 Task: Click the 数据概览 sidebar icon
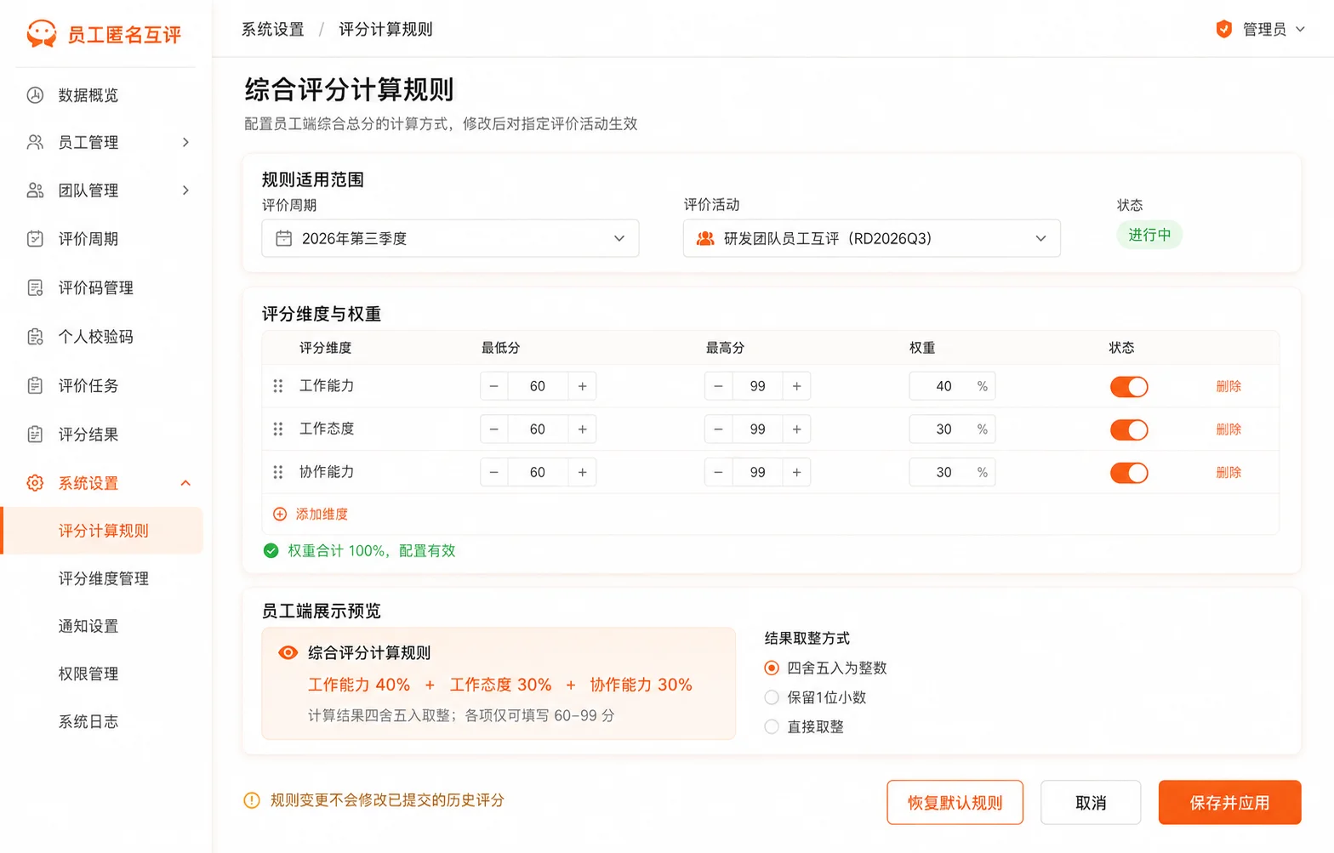pos(35,94)
